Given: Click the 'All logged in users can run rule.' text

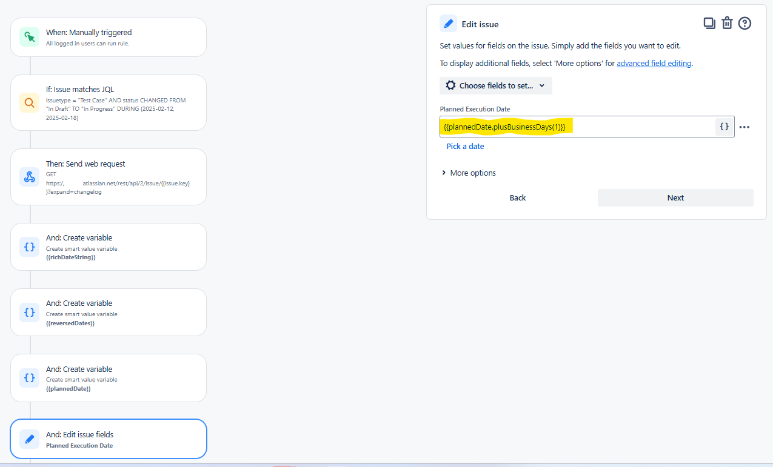Looking at the screenshot, I should 87,44.
